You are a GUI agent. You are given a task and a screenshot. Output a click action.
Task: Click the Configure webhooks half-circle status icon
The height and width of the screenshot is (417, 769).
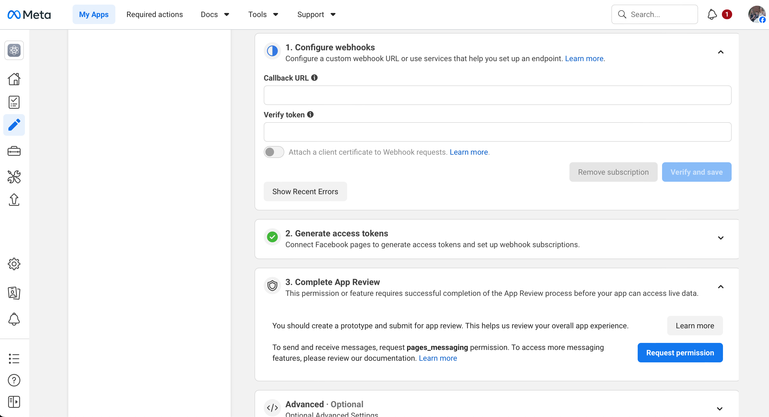pos(272,51)
